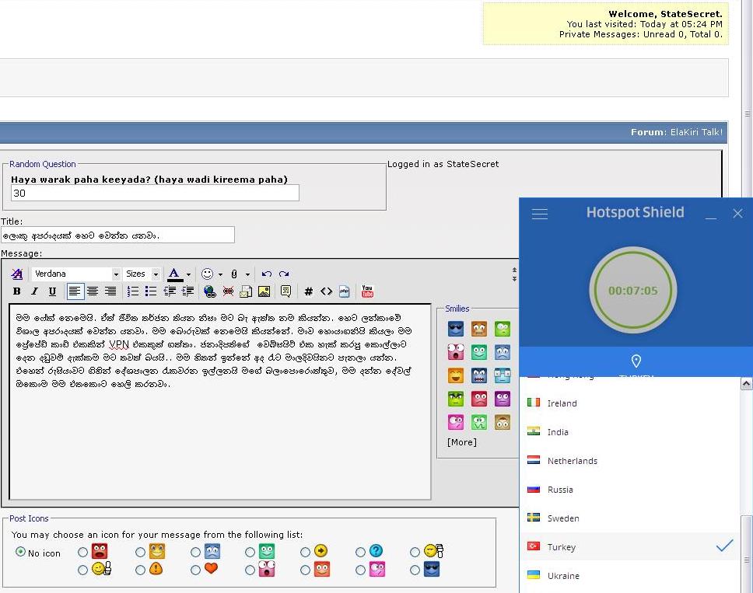
Task: Click the editor size adjust arrows
Action: pyautogui.click(x=514, y=274)
